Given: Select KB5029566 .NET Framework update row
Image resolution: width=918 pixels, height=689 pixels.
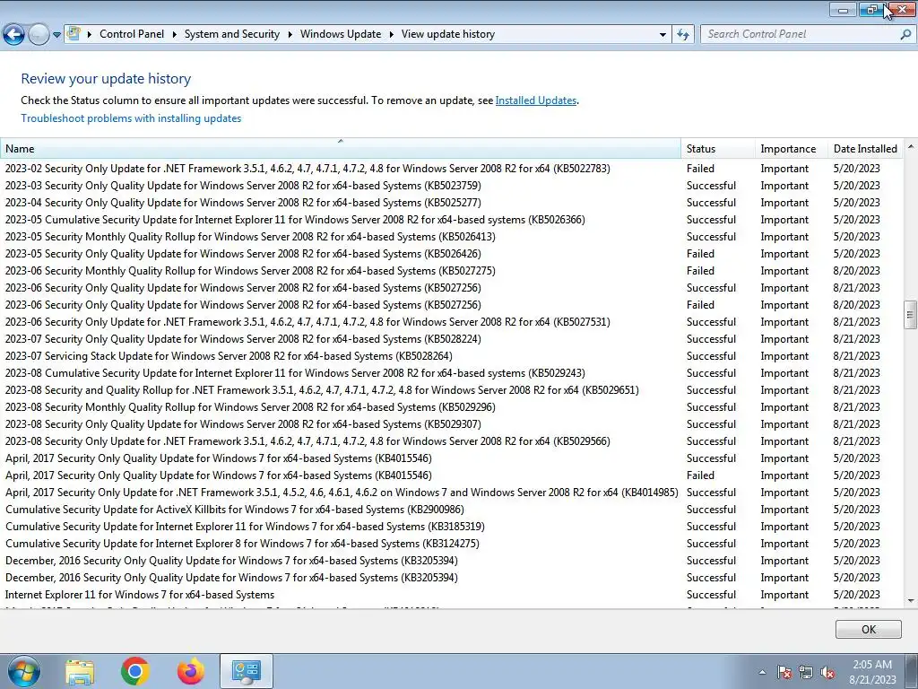Looking at the screenshot, I should tap(451, 441).
